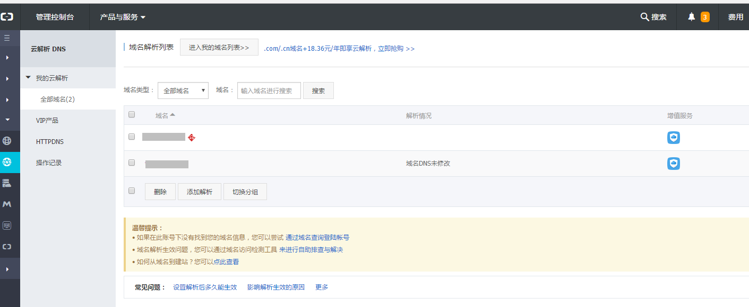Check the second domain row checkbox

(132, 162)
